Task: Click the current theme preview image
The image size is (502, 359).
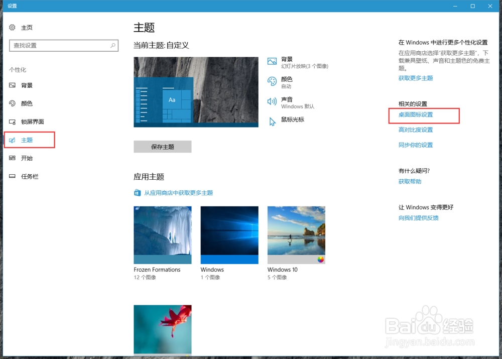Action: pos(196,92)
